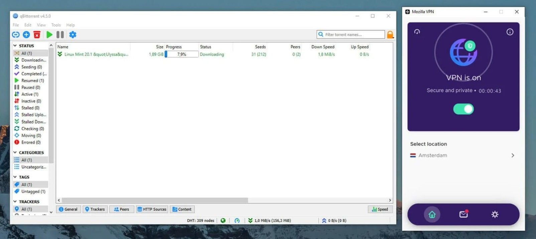This screenshot has width=536, height=239.
Task: Open the Speed graph button
Action: click(380, 209)
